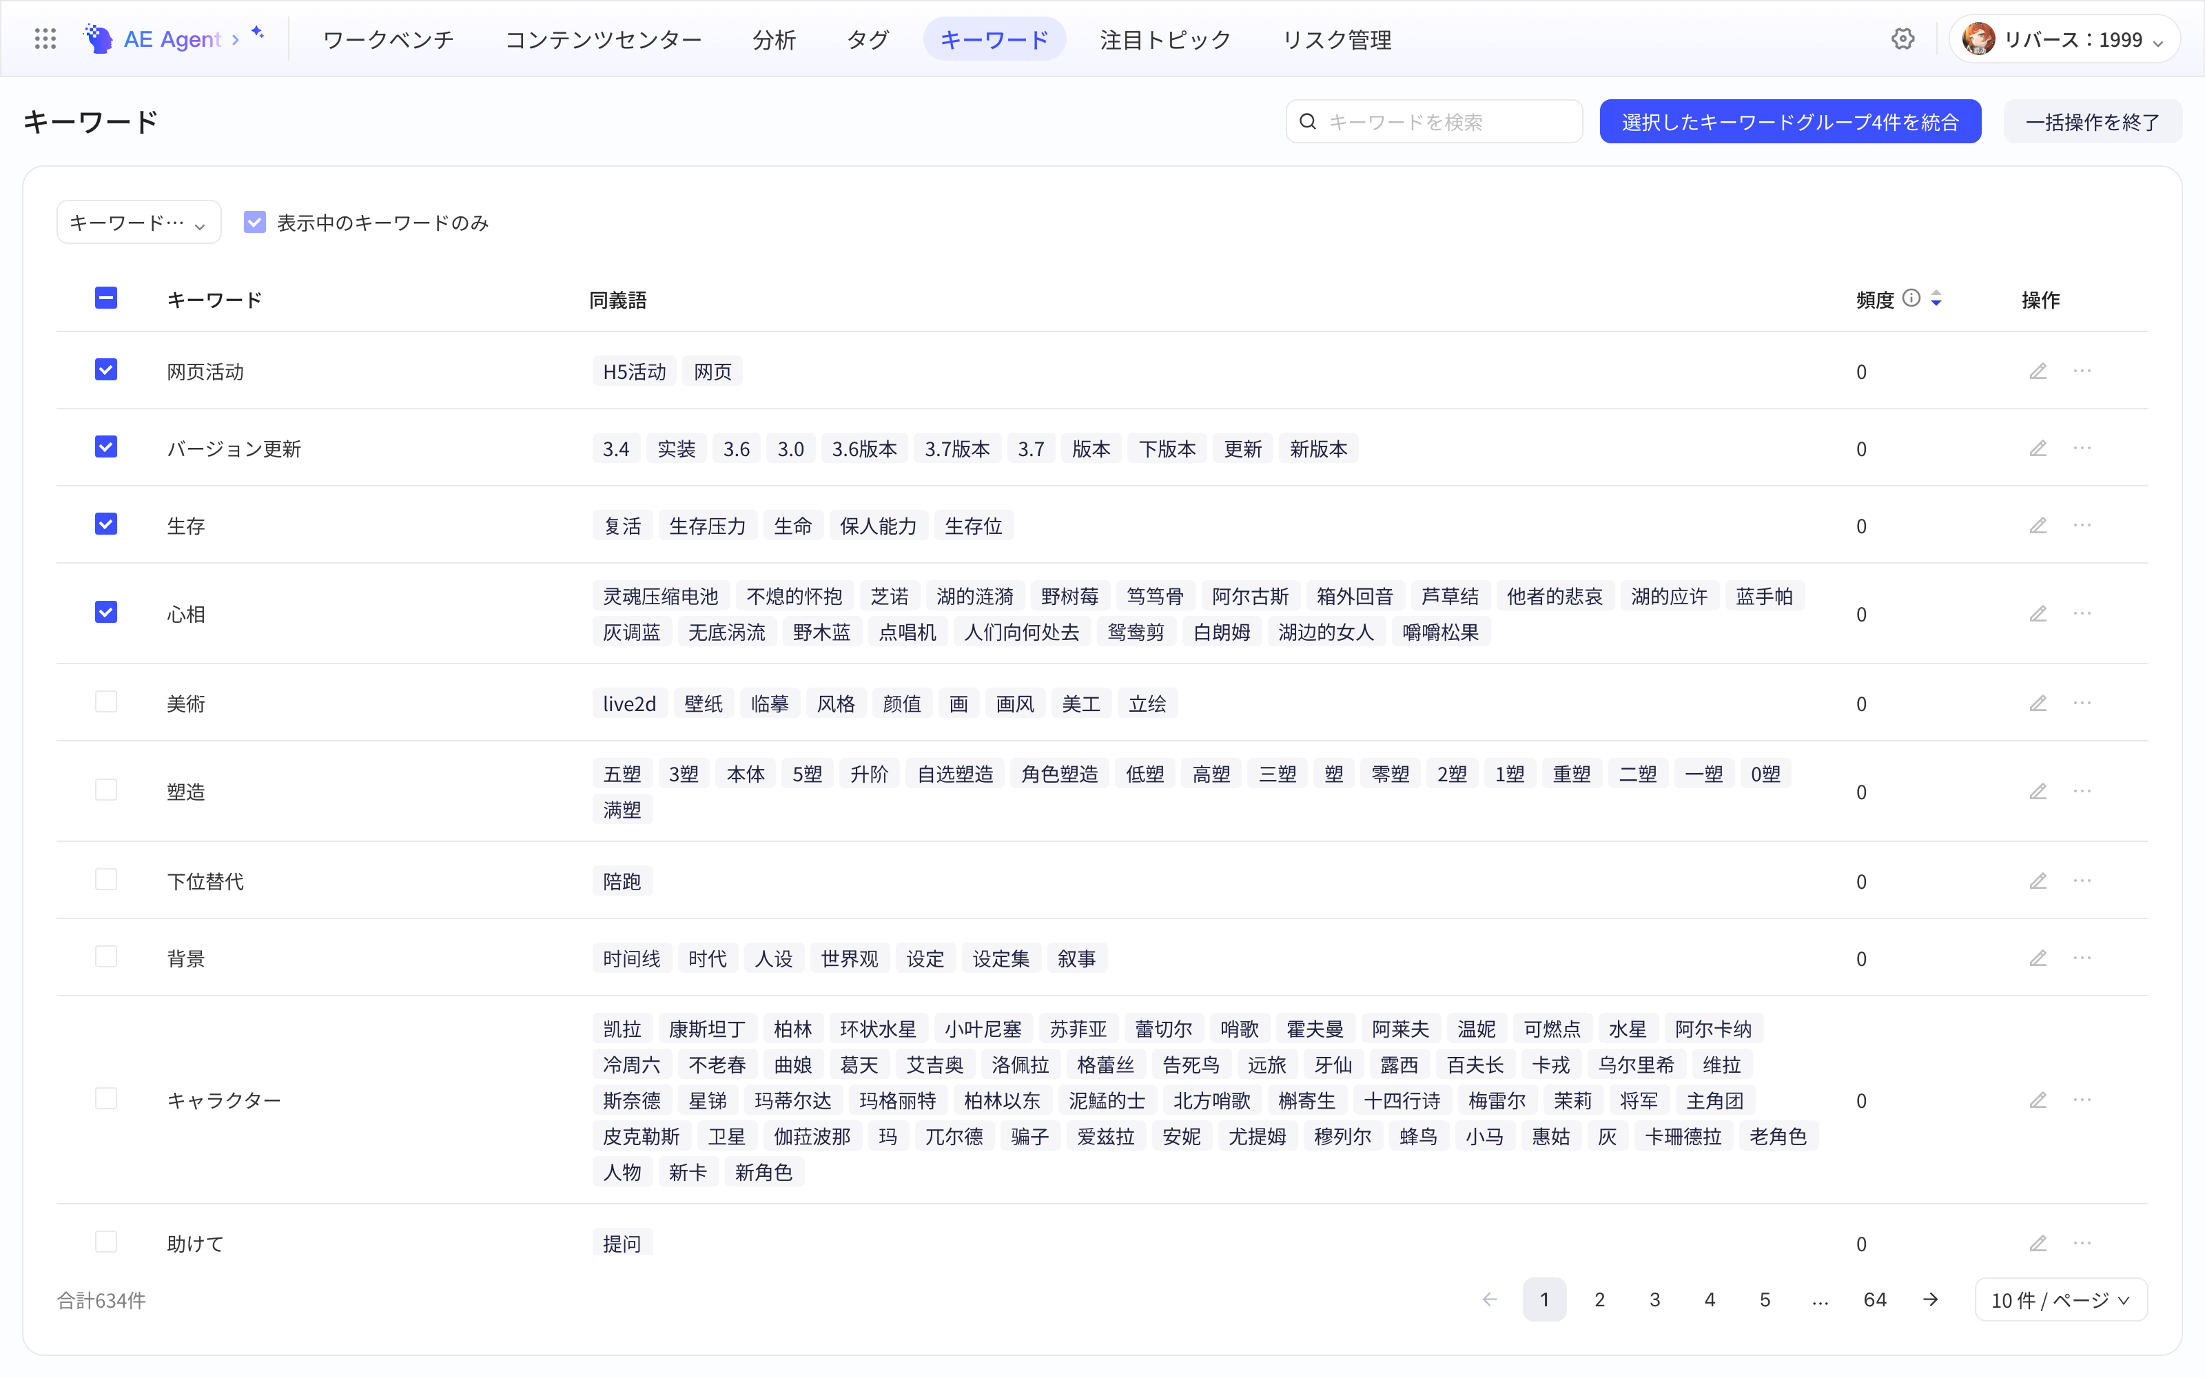The image size is (2205, 1378).
Task: Click the frequency info icon
Action: (1911, 298)
